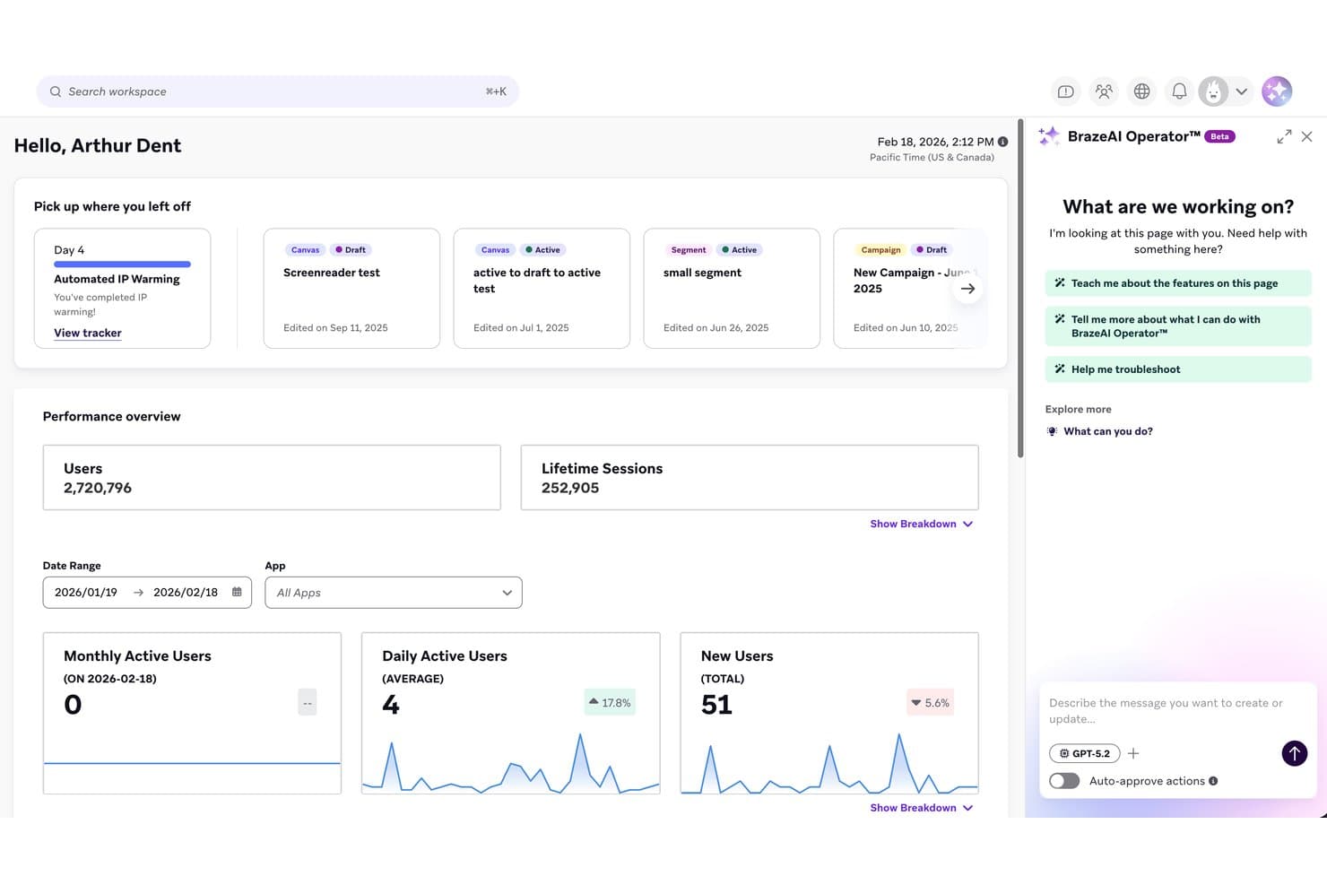The image size is (1327, 885).
Task: Open the GPT-5.2 model selector
Action: click(1085, 753)
